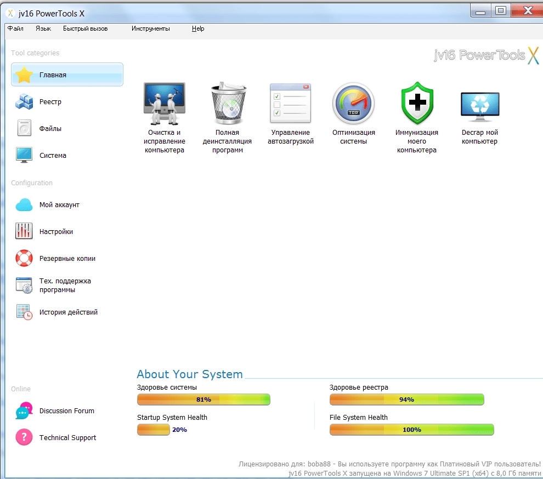Open the Файл menu
The height and width of the screenshot is (479, 543).
pyautogui.click(x=15, y=28)
